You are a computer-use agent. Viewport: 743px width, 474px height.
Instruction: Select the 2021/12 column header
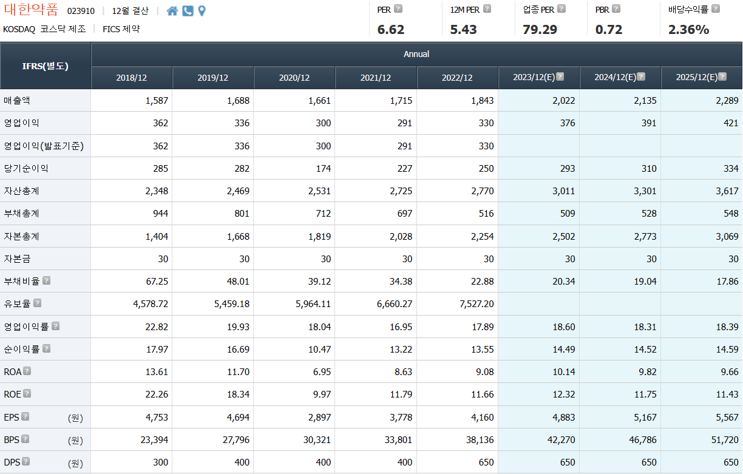pyautogui.click(x=376, y=78)
